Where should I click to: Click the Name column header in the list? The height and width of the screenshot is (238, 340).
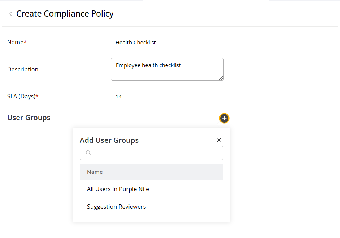(x=95, y=172)
